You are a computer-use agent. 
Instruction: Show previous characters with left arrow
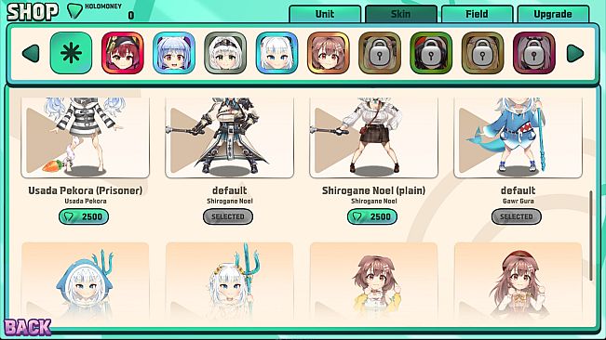[31, 53]
